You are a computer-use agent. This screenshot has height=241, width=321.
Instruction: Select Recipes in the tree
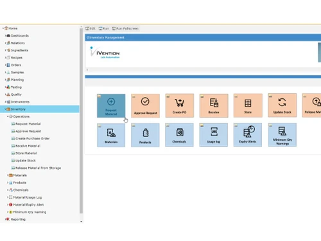tap(17, 58)
